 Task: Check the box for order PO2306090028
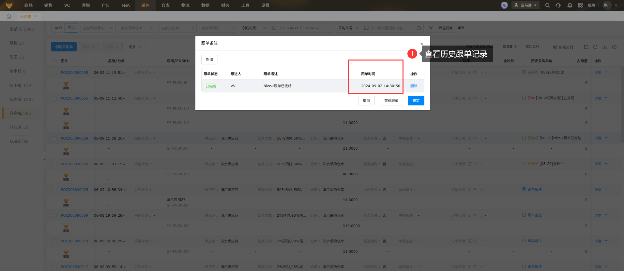click(x=54, y=164)
